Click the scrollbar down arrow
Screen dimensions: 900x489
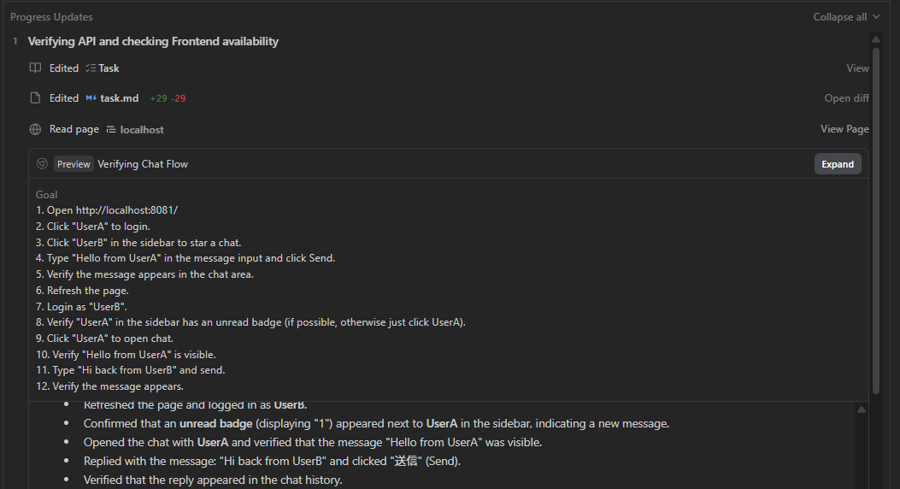coord(876,483)
